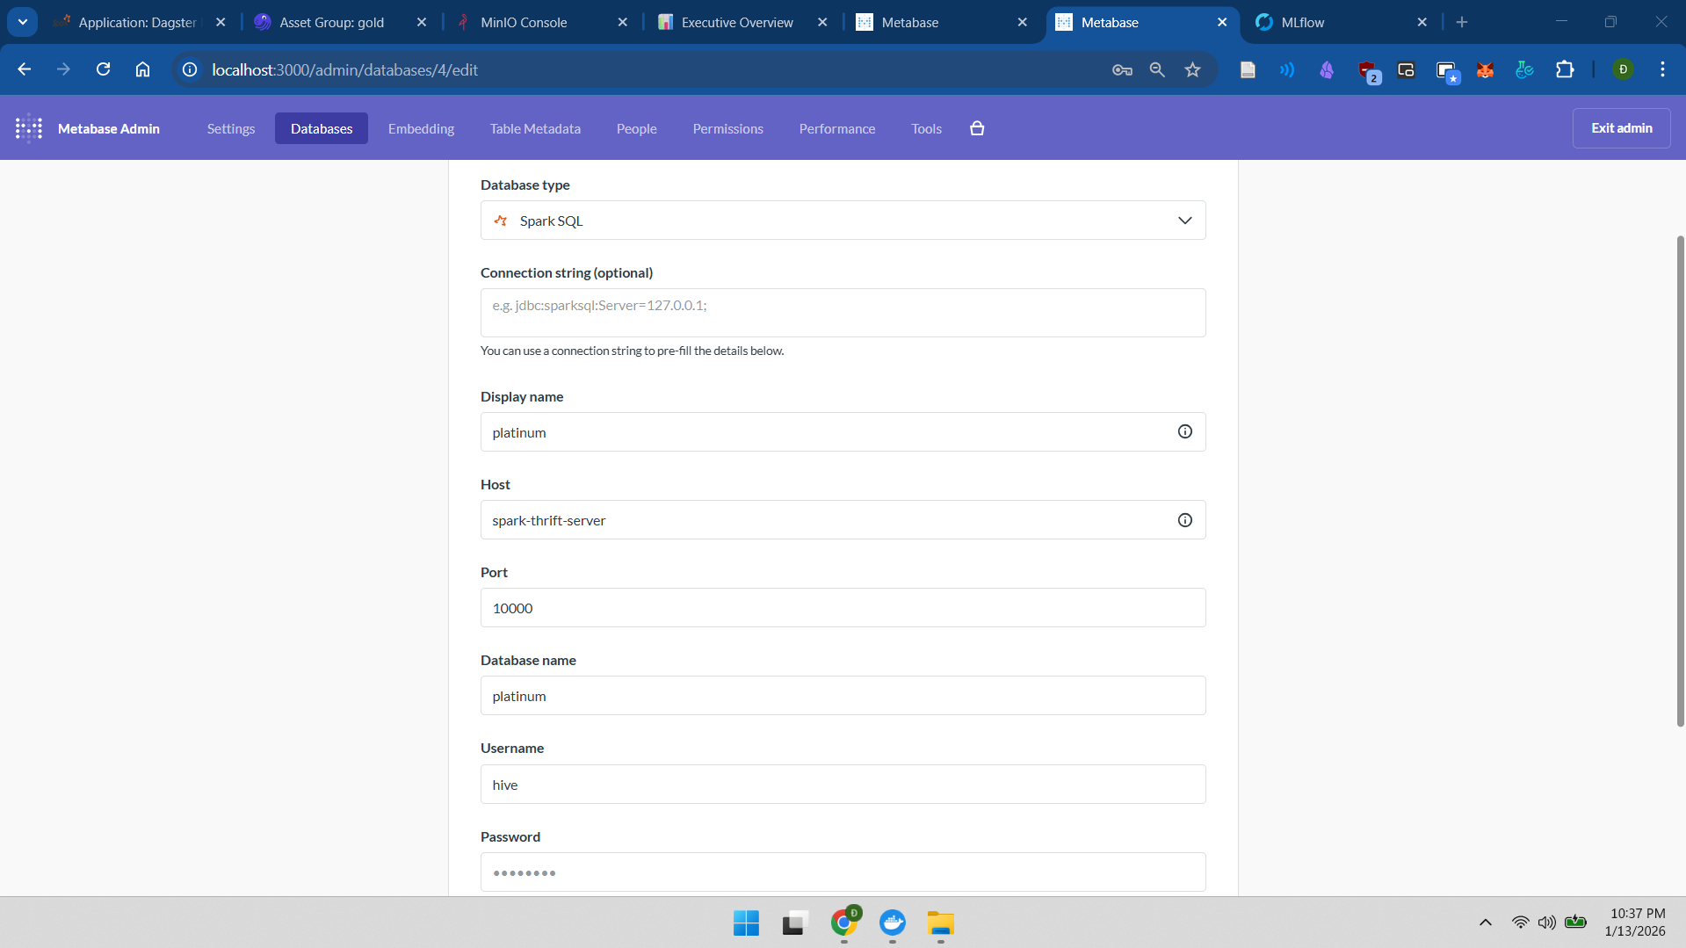Click the Display name info icon
1686x948 pixels.
pos(1185,431)
